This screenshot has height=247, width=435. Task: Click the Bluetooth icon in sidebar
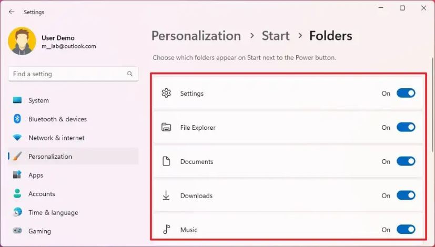(x=17, y=119)
